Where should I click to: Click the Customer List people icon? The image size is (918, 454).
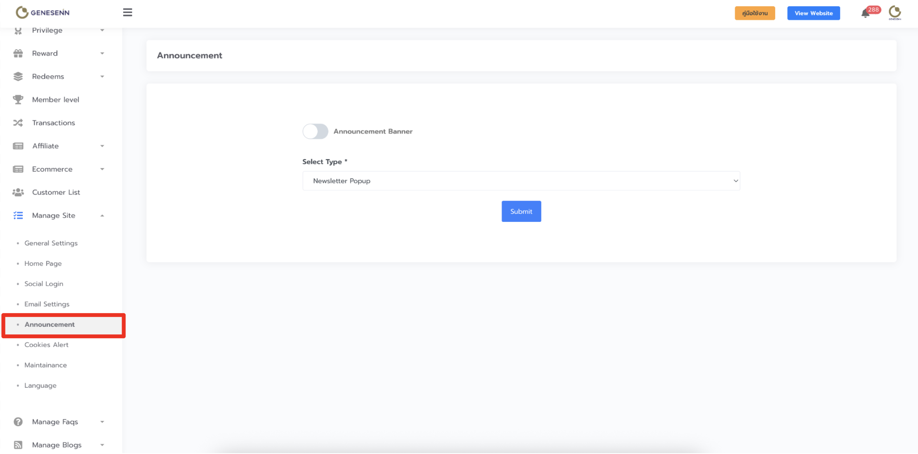coord(18,192)
